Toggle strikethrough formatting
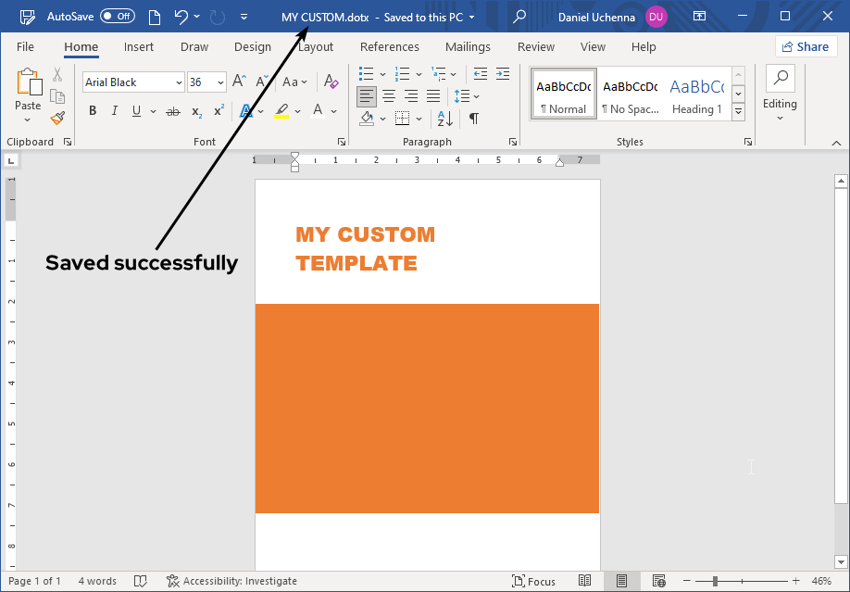Image resolution: width=850 pixels, height=592 pixels. [172, 110]
